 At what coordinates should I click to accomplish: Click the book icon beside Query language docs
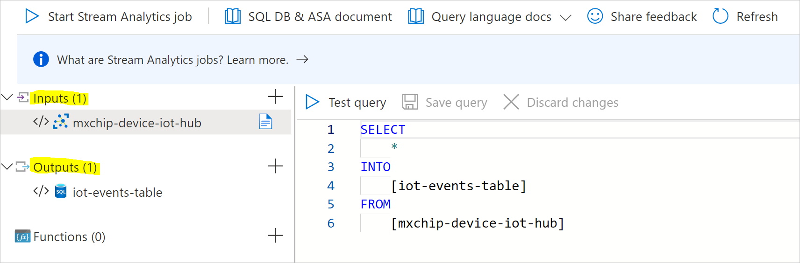[415, 16]
